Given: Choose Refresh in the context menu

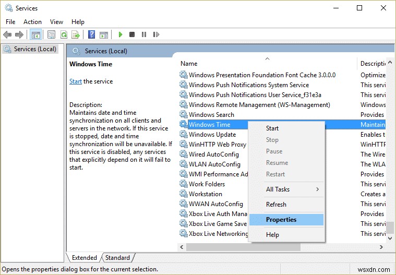Looking at the screenshot, I should (x=286, y=204).
